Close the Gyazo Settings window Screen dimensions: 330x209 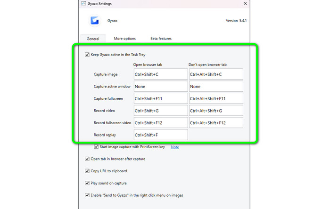pyautogui.click(x=245, y=4)
